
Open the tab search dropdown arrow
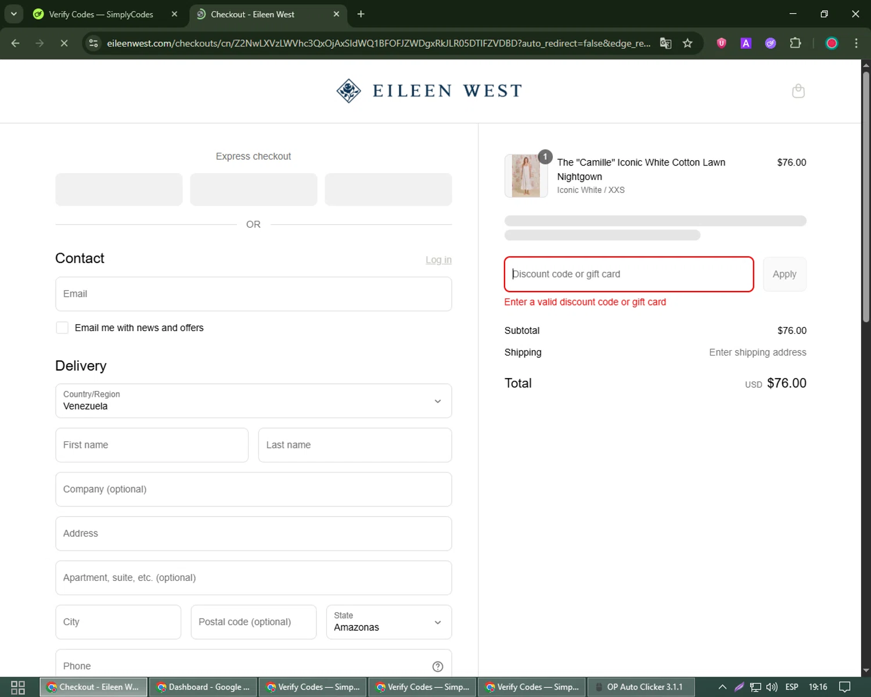click(x=13, y=14)
